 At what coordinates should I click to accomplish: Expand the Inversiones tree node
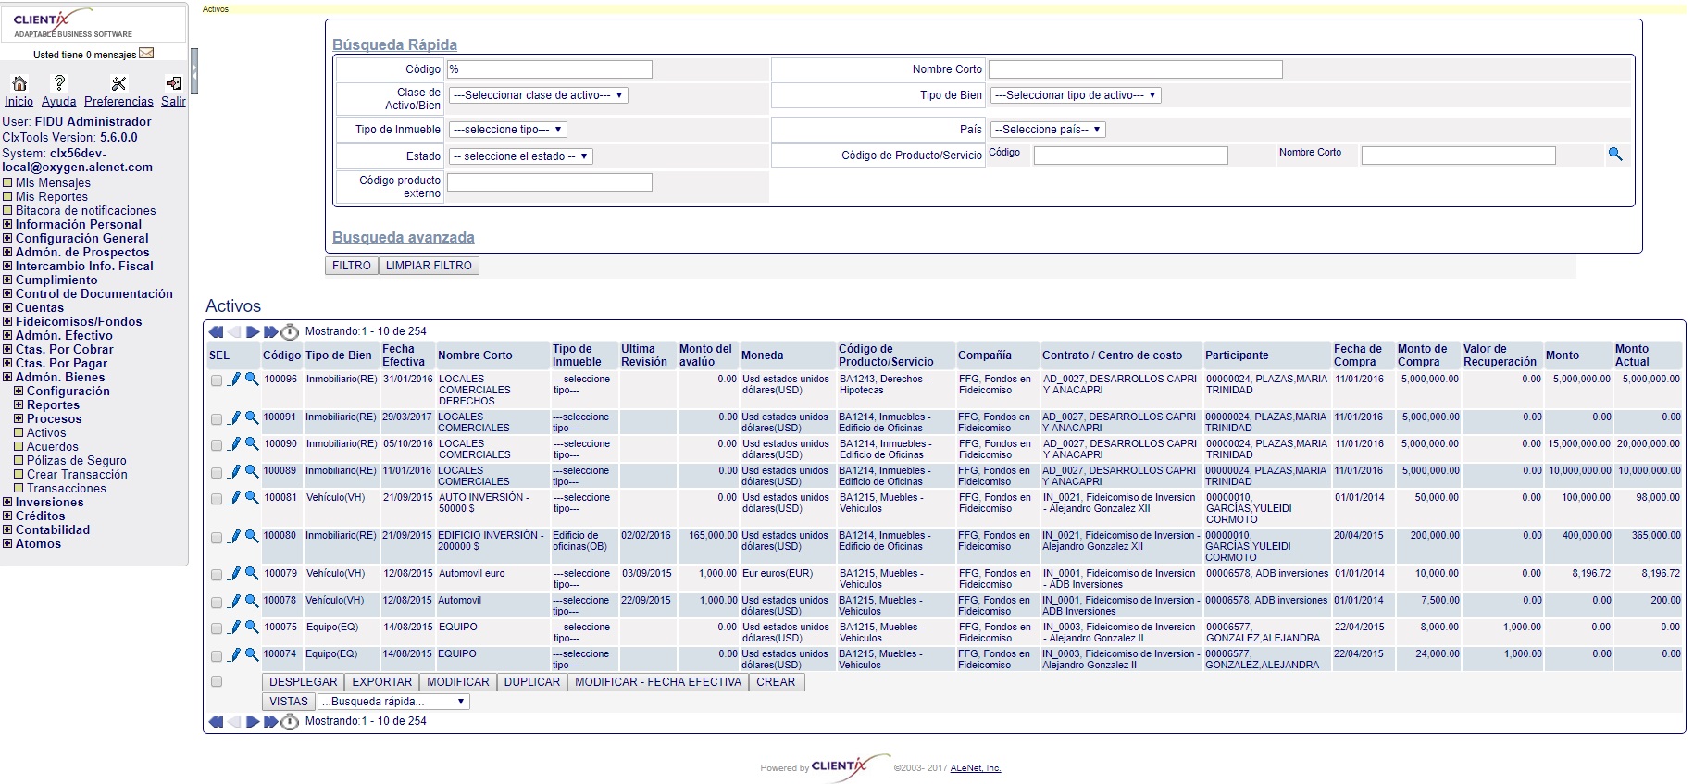pos(7,503)
